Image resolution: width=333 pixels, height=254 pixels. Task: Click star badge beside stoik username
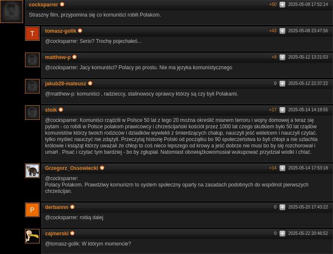click(x=61, y=110)
